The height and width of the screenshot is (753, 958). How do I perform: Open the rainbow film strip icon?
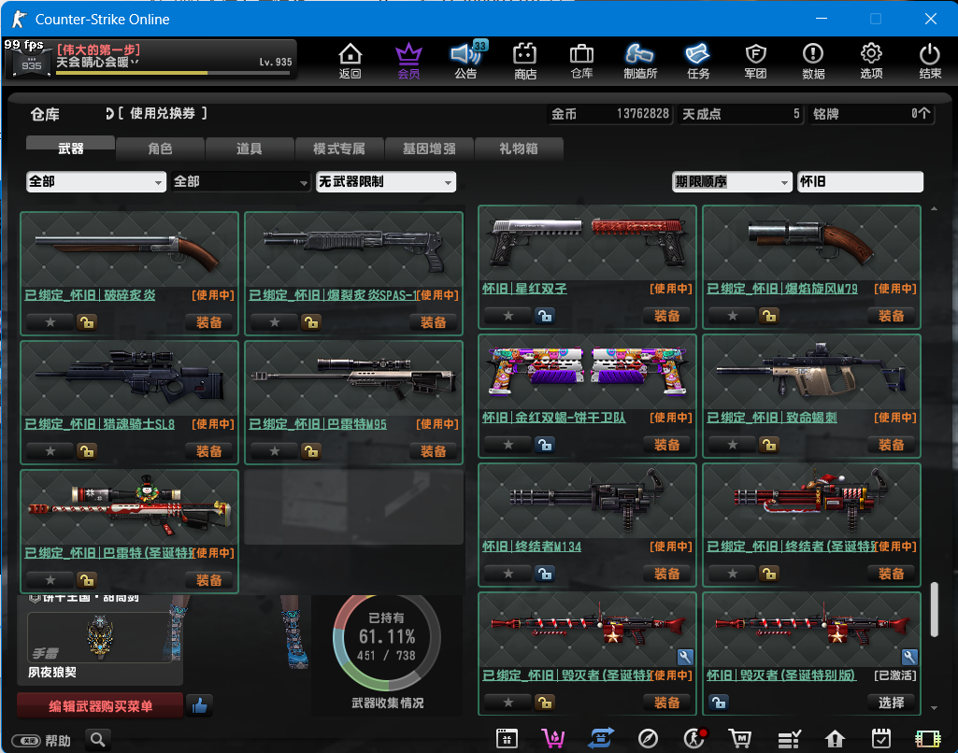(927, 739)
